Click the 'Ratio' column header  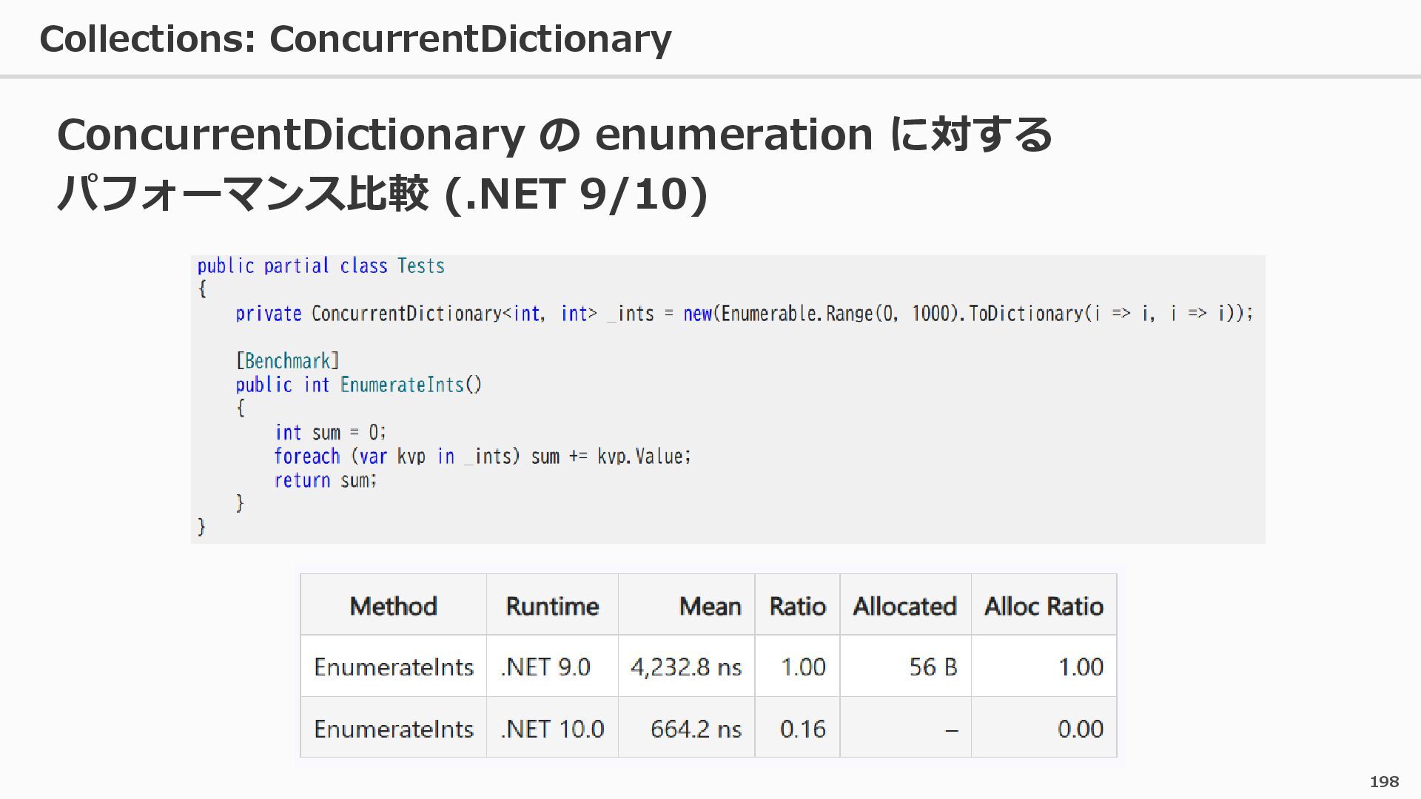point(797,606)
